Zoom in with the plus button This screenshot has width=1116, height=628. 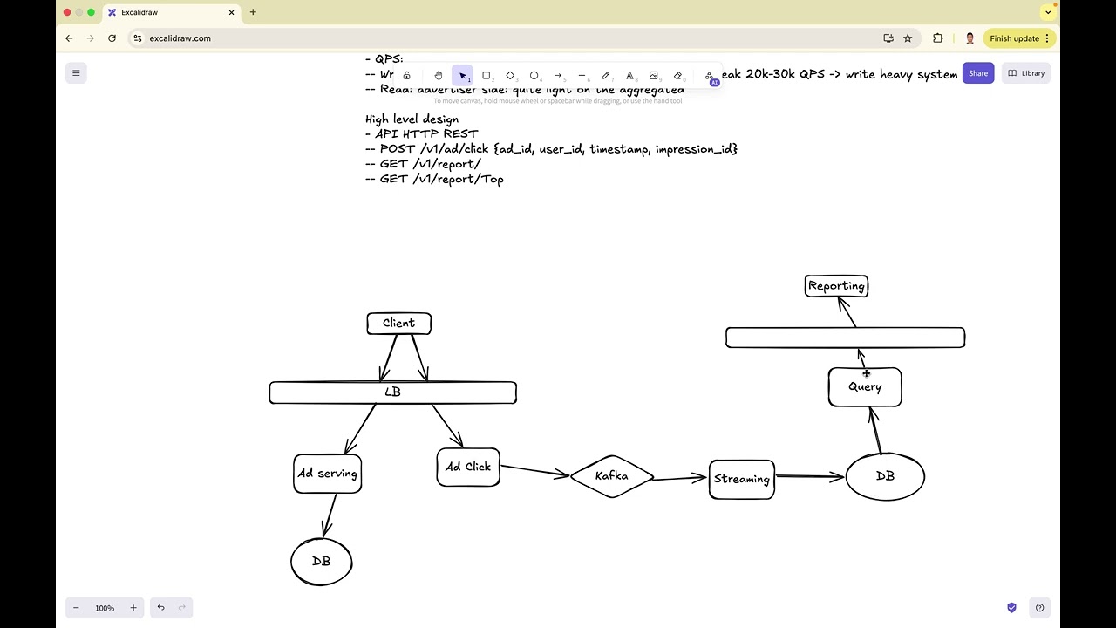point(133,608)
